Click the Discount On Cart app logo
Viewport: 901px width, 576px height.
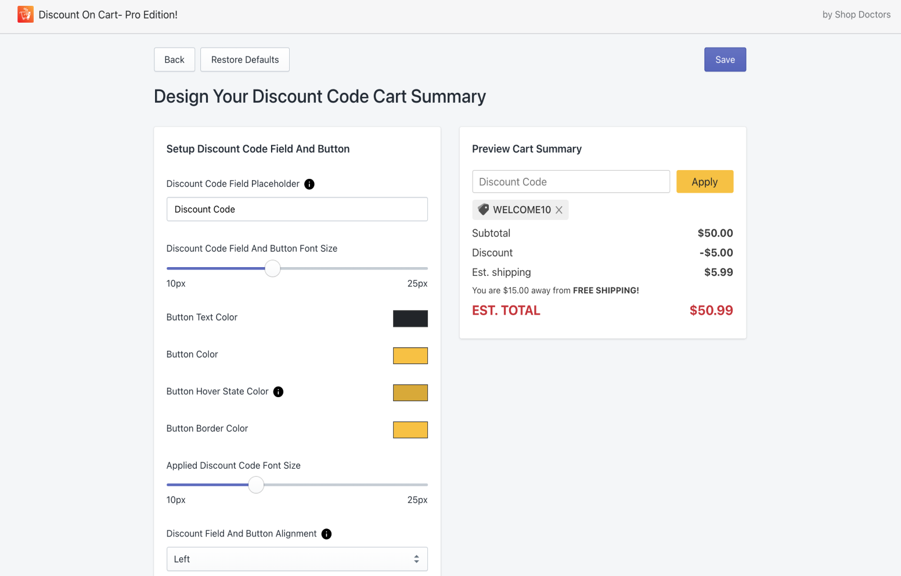tap(26, 15)
